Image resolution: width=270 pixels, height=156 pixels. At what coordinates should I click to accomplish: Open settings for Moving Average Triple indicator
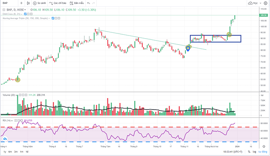coord(56,18)
